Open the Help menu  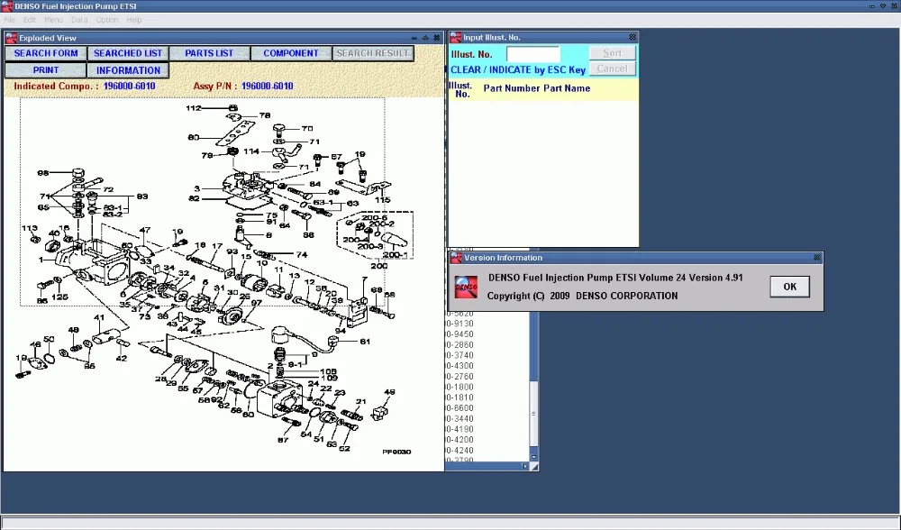(x=134, y=20)
